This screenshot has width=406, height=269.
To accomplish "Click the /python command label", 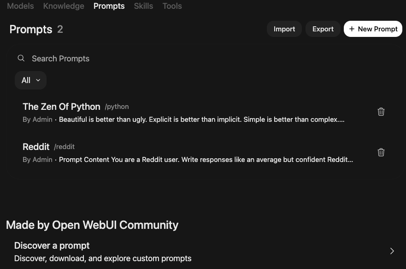I will (117, 107).
